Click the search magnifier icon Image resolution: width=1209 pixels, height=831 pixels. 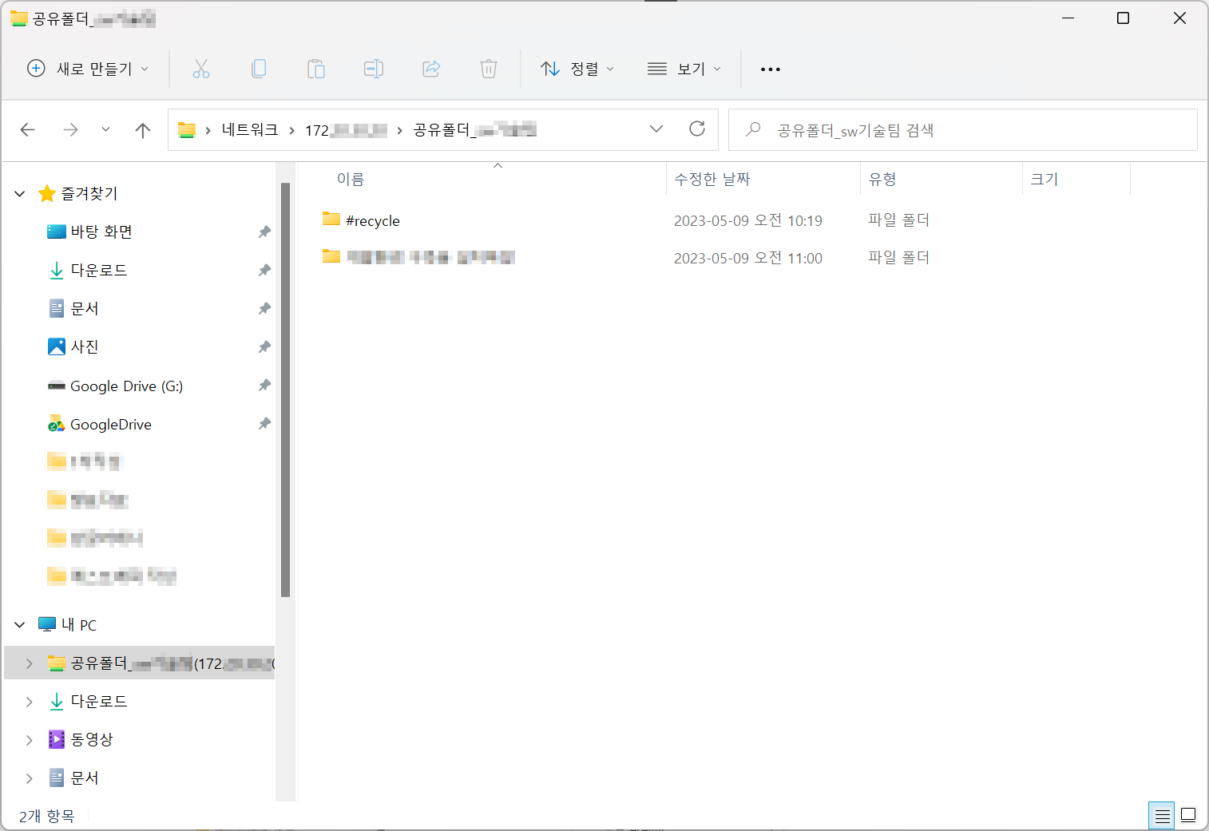(753, 129)
